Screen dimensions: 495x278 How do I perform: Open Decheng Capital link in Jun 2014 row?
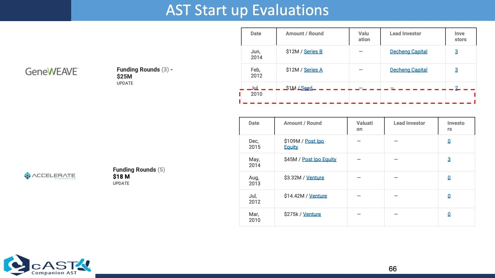(x=408, y=51)
